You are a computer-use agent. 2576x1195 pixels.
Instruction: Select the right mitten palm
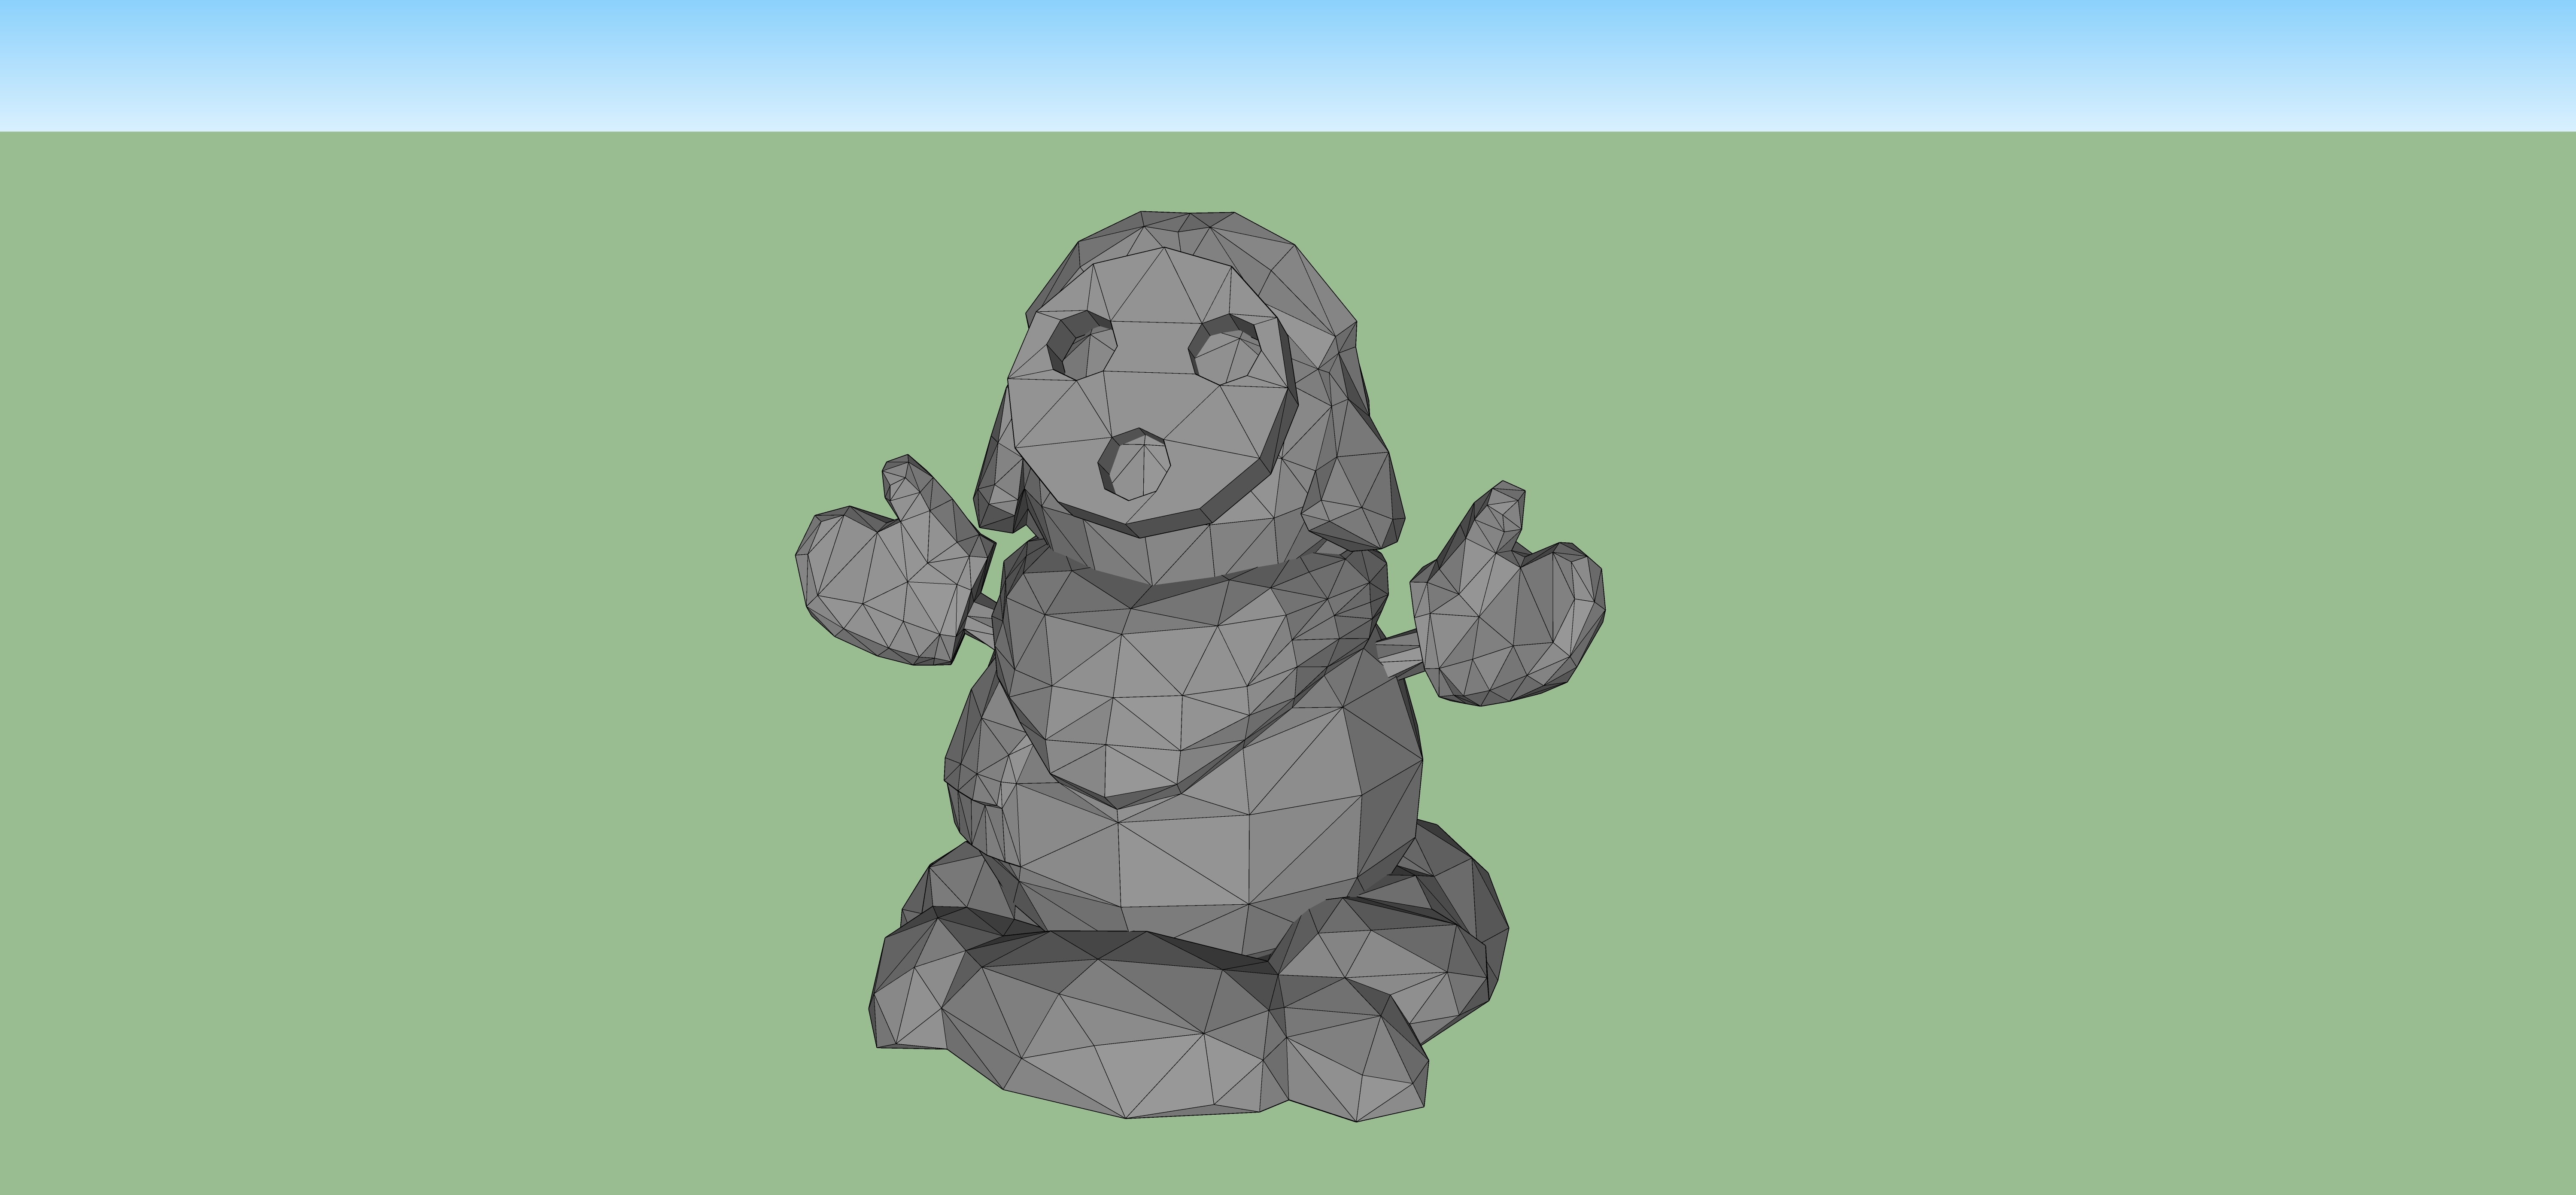click(x=1510, y=625)
